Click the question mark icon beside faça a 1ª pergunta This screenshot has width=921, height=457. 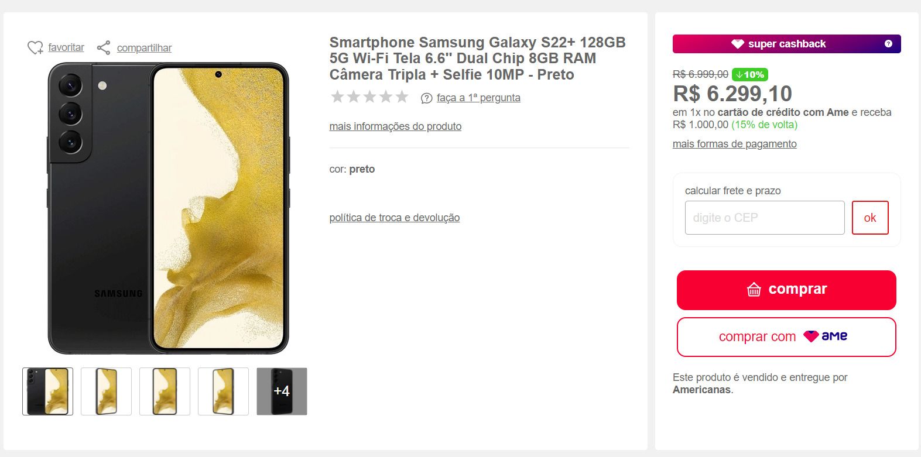coord(427,98)
